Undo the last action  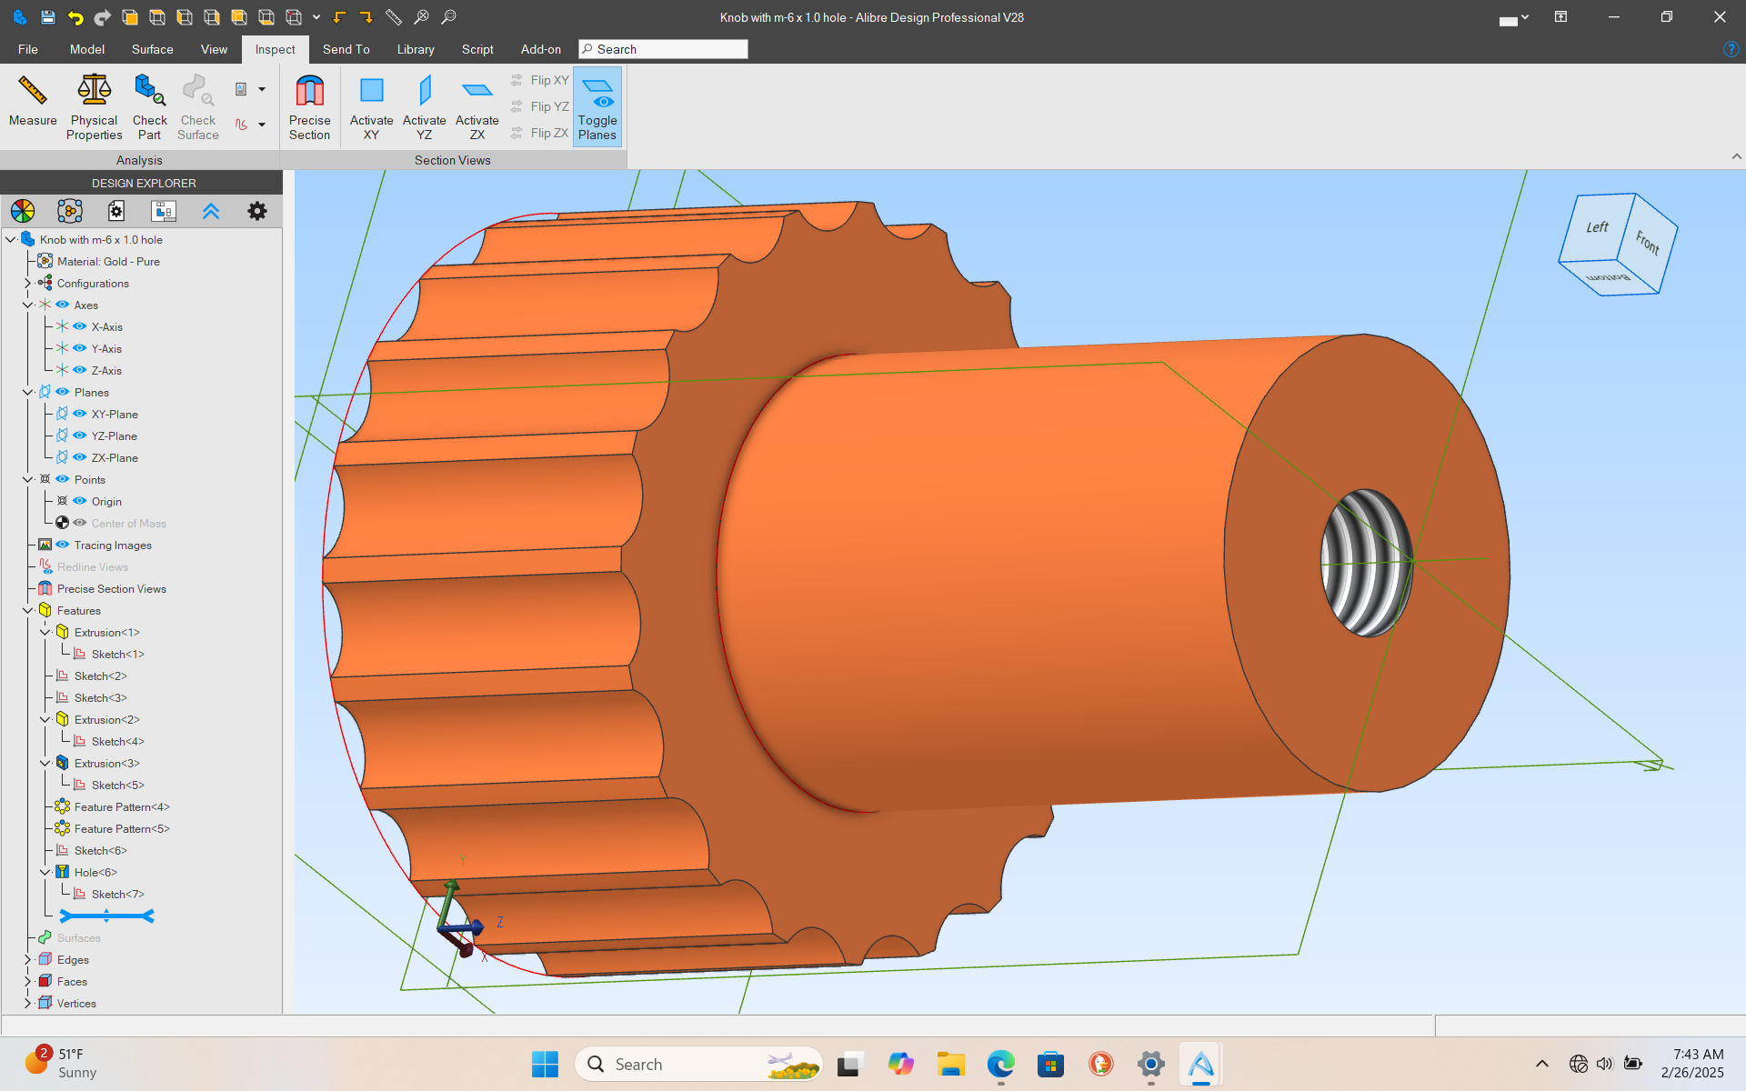[75, 17]
